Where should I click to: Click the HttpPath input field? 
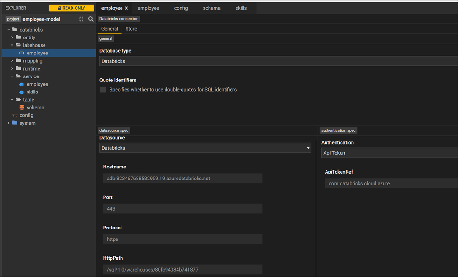pos(182,269)
